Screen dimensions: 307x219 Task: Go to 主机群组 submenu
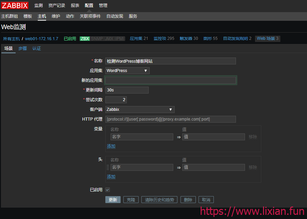click(10, 16)
